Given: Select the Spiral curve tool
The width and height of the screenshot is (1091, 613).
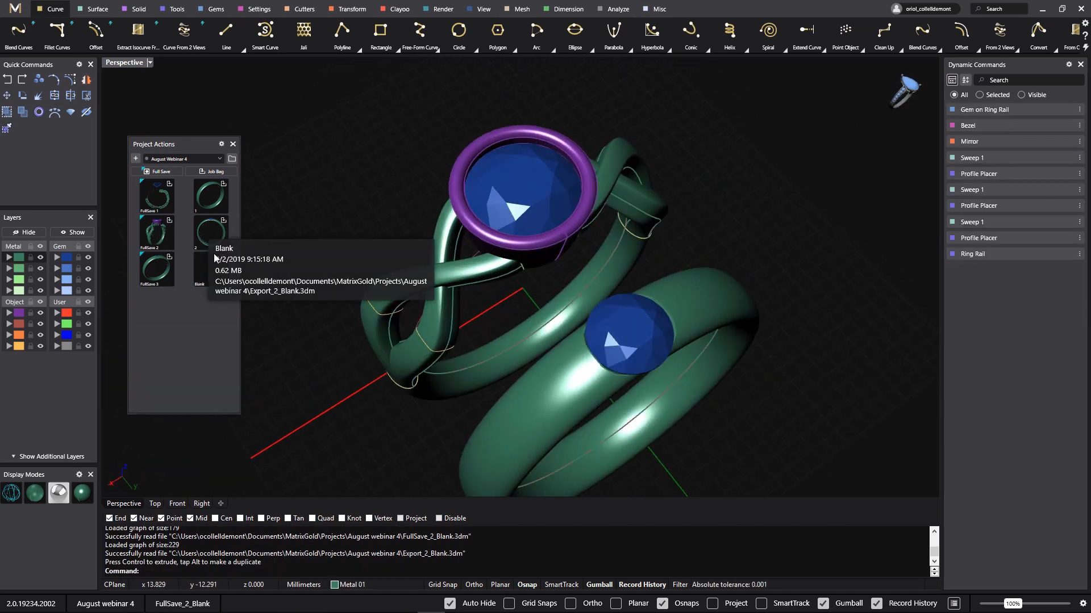Looking at the screenshot, I should [768, 30].
